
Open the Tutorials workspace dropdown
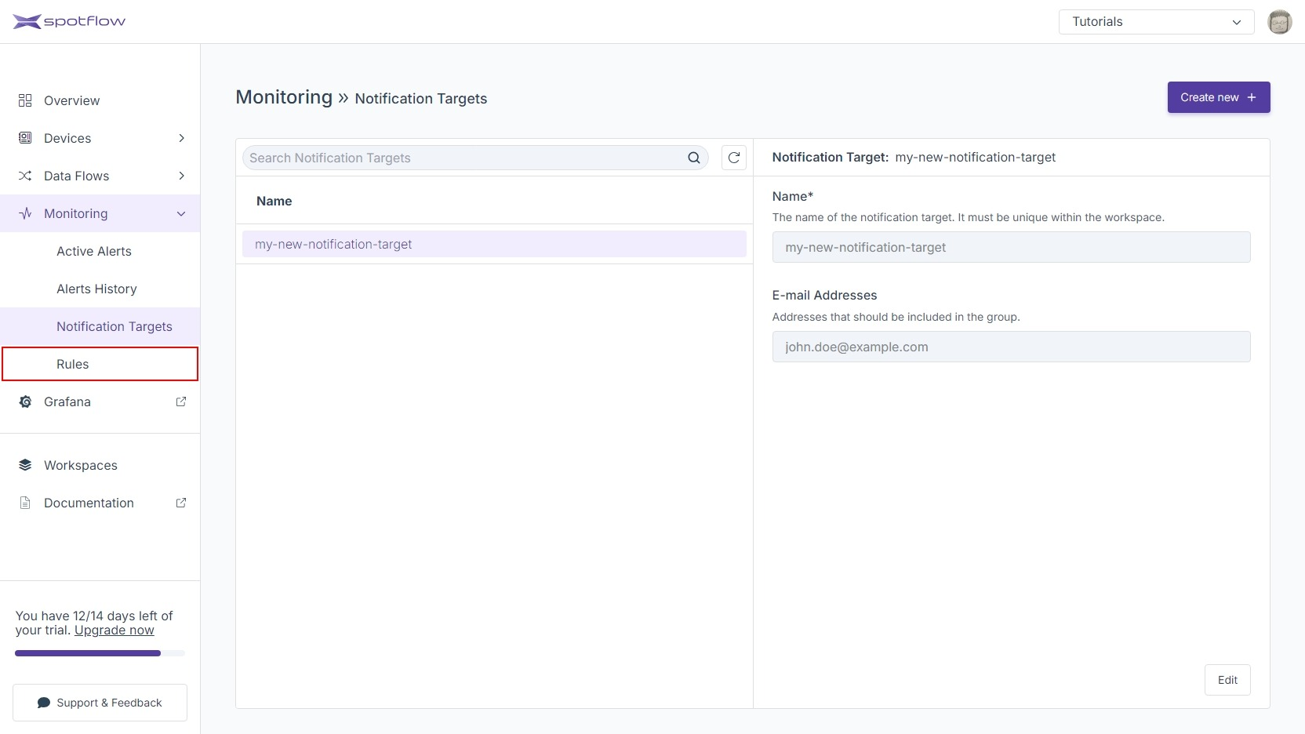coord(1157,22)
